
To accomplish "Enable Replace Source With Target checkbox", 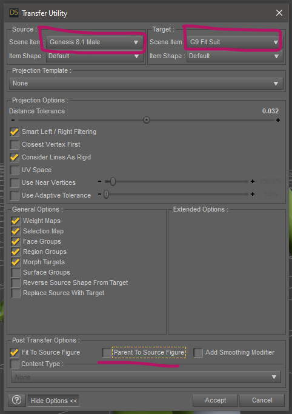I will [x=16, y=293].
